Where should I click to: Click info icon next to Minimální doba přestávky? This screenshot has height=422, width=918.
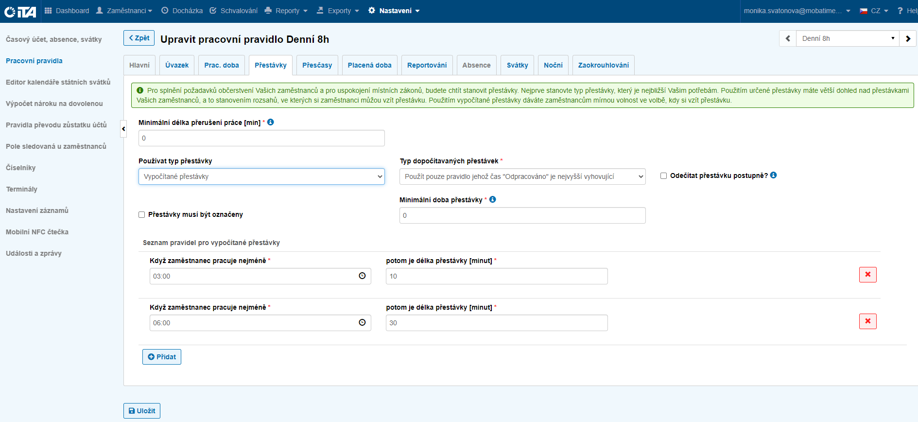tap(492, 199)
